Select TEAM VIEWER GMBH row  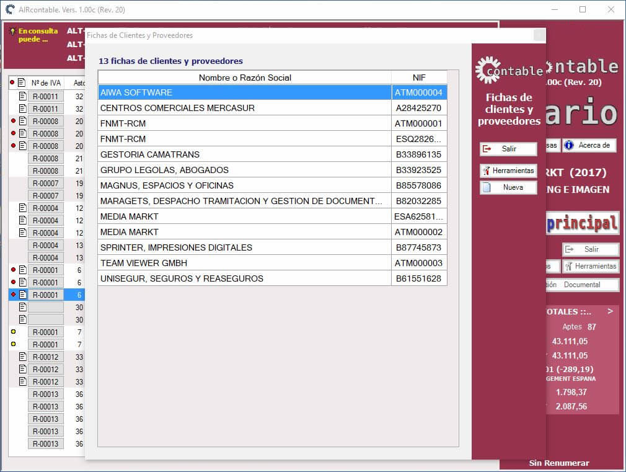point(272,263)
